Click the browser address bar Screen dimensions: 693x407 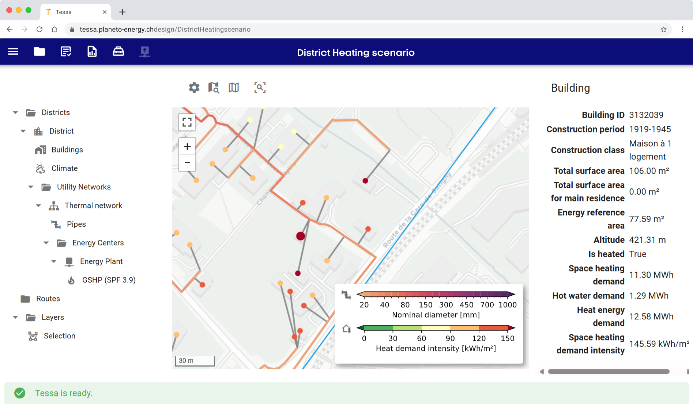click(368, 30)
